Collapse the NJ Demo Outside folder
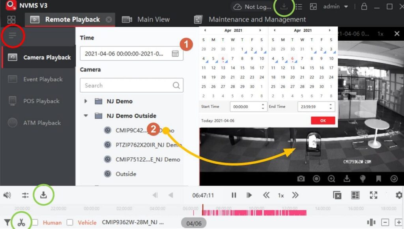This screenshot has height=229, width=404. click(86, 116)
